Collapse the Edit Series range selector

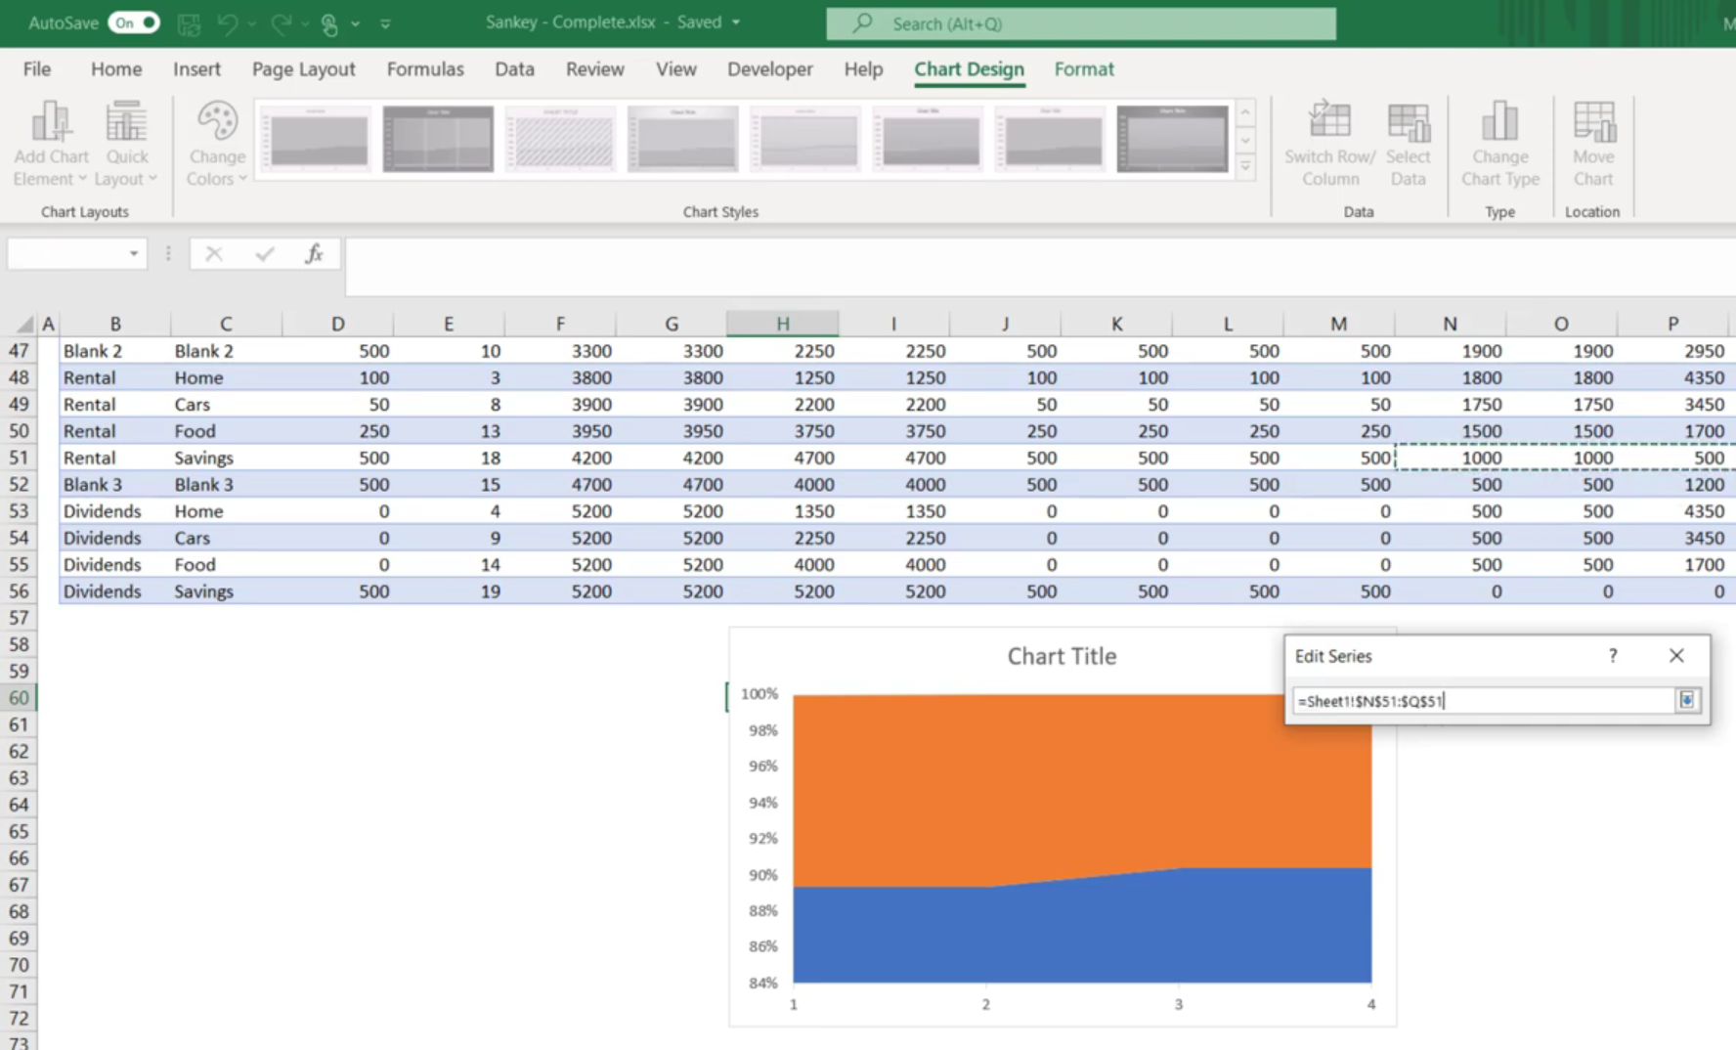coord(1687,700)
